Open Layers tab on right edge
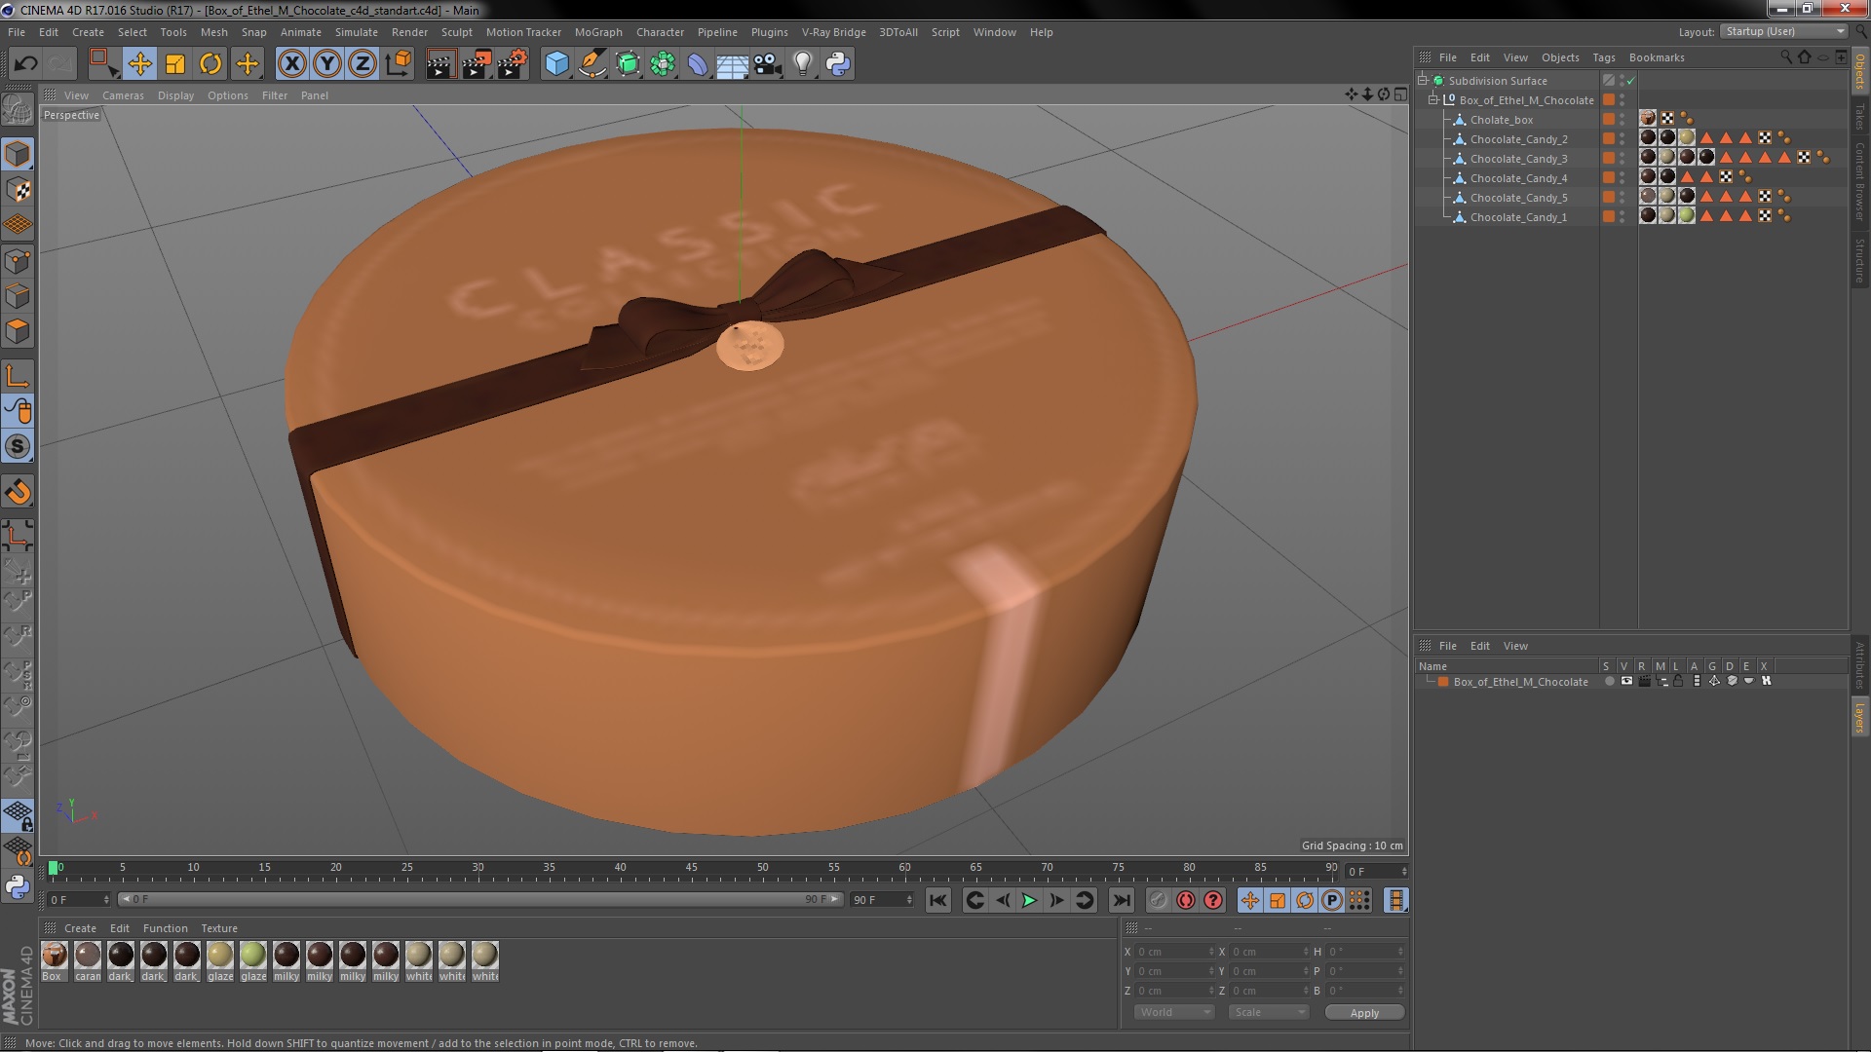 [x=1860, y=718]
